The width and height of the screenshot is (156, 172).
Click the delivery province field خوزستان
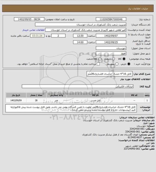coord(111,48)
